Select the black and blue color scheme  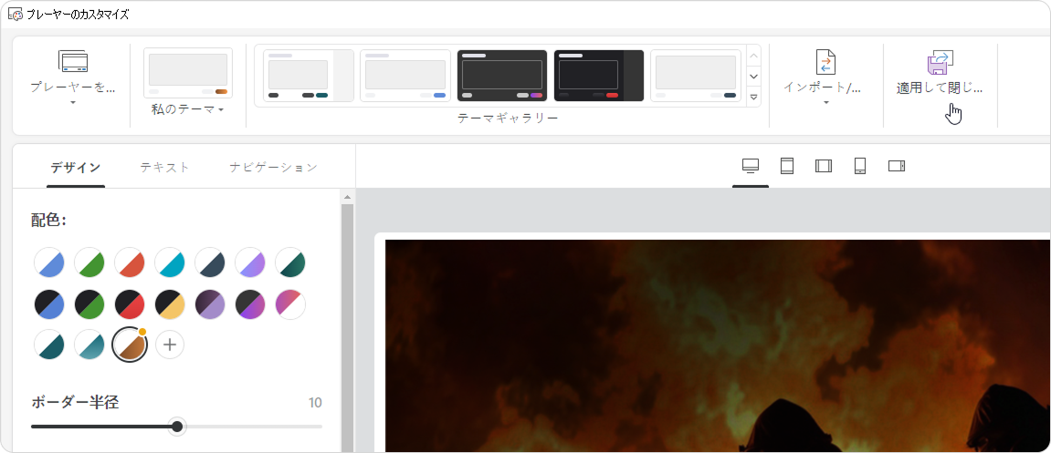pyautogui.click(x=49, y=304)
